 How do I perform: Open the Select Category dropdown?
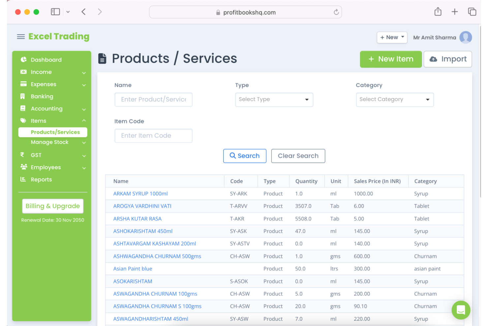394,99
